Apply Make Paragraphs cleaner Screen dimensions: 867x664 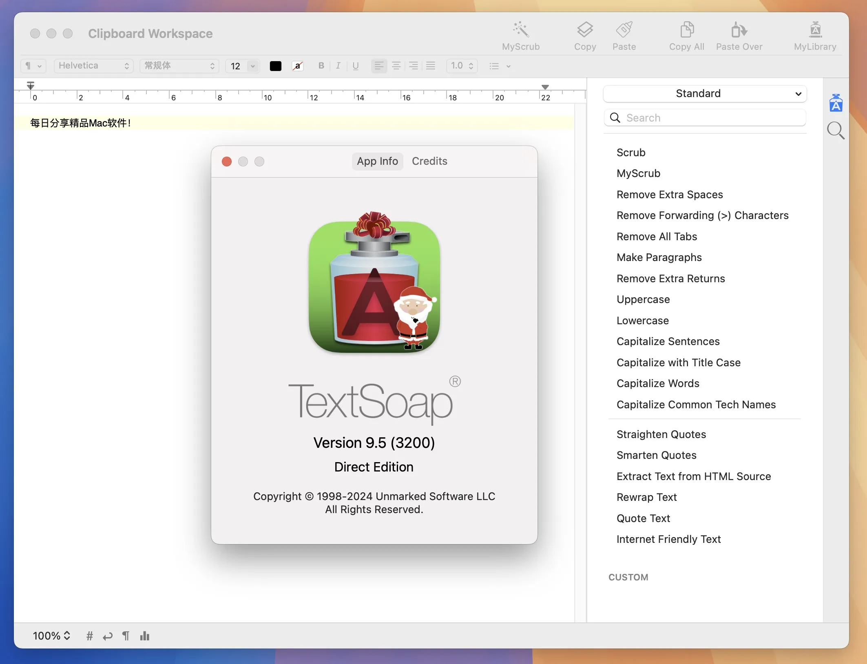tap(659, 257)
